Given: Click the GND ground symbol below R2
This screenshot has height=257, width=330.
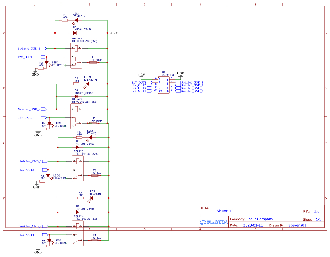Looking at the screenshot, I should tap(35, 71).
